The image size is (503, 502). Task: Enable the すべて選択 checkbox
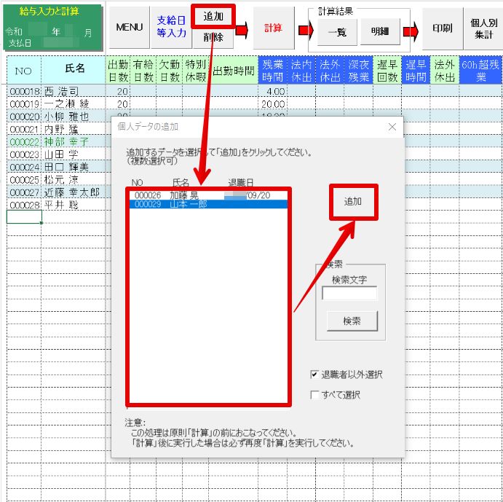pyautogui.click(x=314, y=395)
